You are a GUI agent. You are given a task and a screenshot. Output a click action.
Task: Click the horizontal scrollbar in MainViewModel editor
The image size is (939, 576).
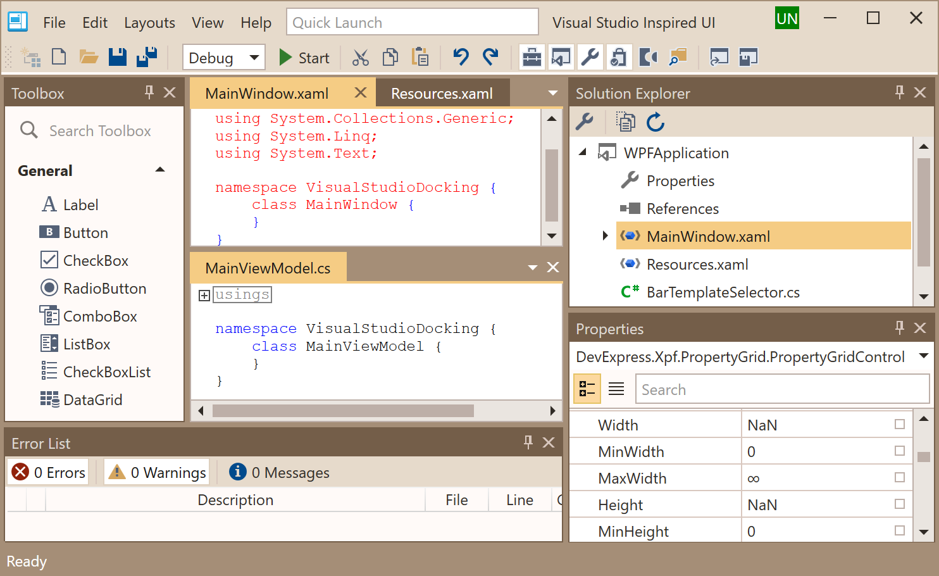(x=343, y=411)
